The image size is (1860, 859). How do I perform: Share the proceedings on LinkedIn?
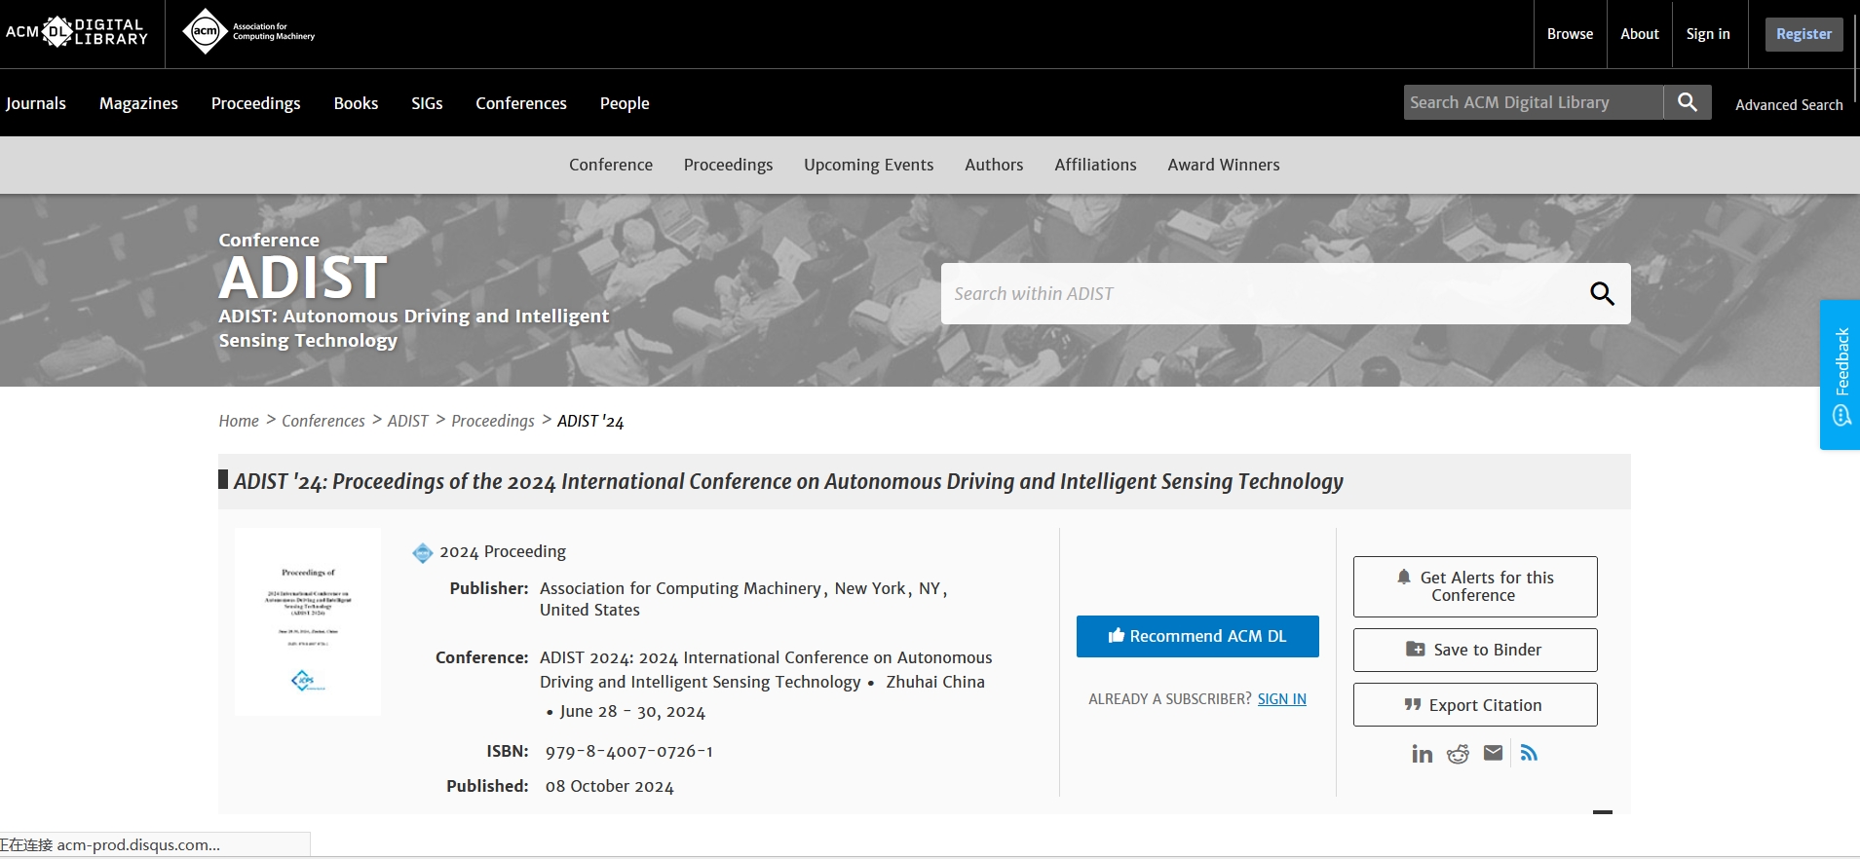tap(1422, 754)
